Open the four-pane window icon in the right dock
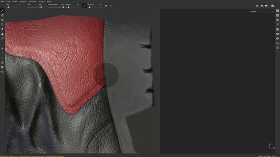Viewport: 280px width, 157px height. point(277,29)
